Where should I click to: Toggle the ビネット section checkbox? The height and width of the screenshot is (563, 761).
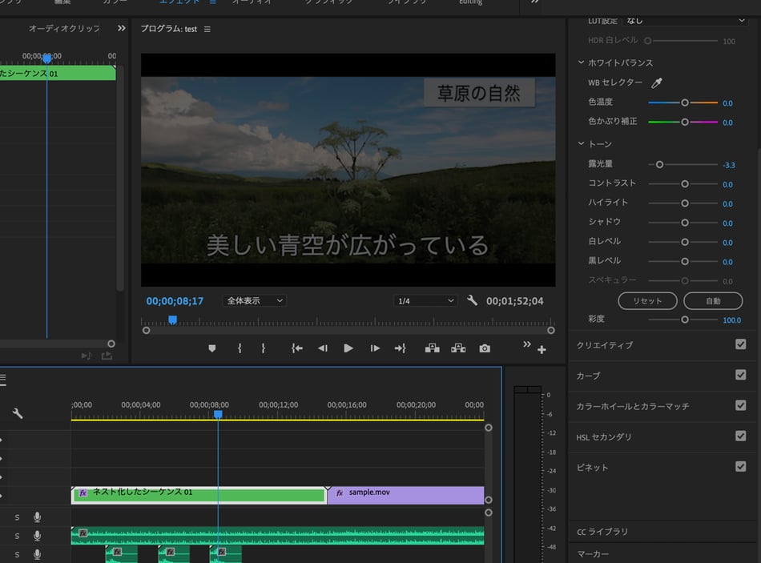click(740, 466)
